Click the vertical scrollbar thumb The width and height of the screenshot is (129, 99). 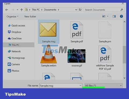pos(124,55)
